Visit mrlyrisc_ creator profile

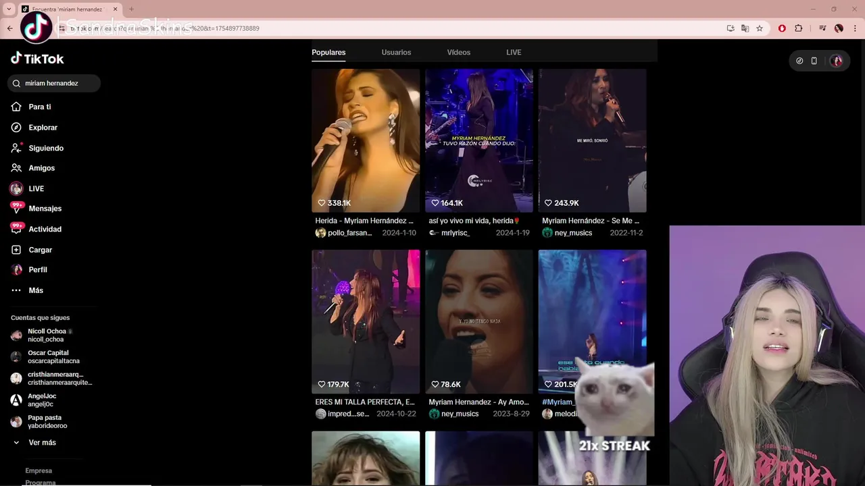[449, 233]
